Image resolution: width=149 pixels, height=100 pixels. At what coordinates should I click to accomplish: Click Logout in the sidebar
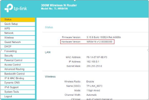18,96
